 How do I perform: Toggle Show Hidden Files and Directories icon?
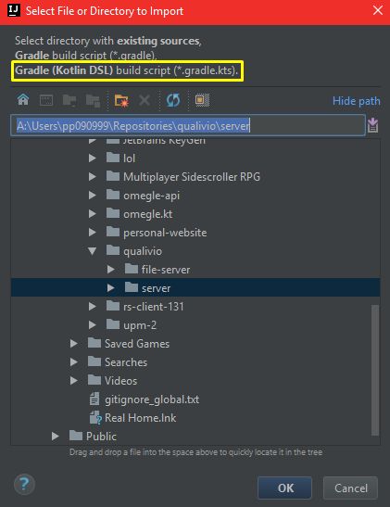[x=202, y=100]
